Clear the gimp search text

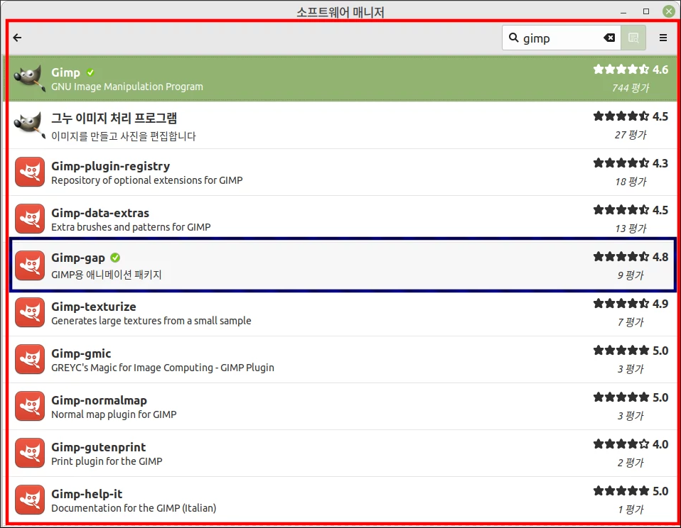click(x=609, y=38)
